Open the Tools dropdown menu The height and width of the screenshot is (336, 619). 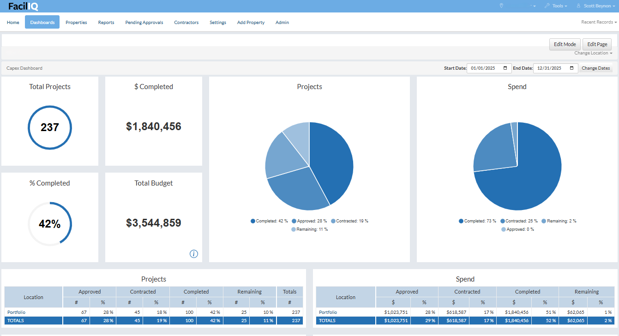pos(559,6)
